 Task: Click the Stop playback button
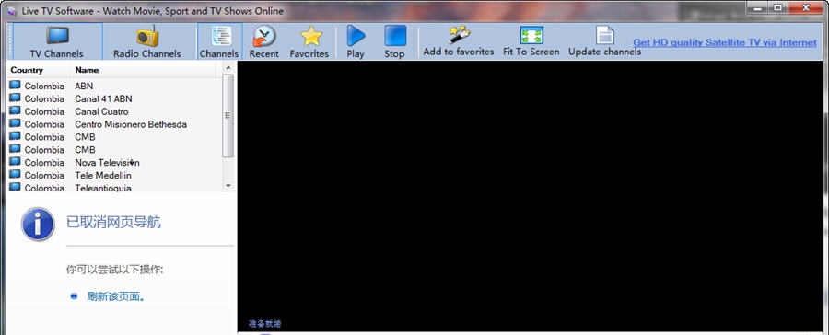394,41
